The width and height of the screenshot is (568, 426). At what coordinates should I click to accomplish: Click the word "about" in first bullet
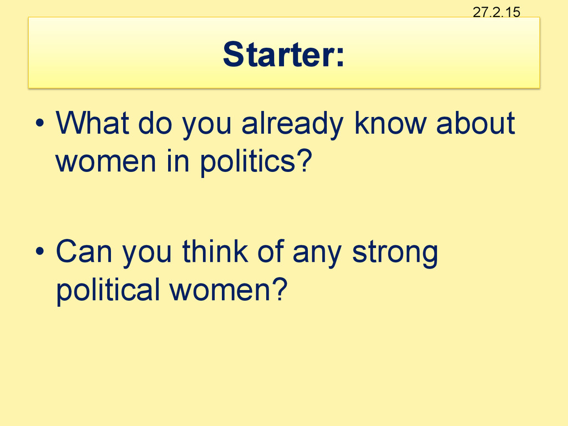[475, 123]
